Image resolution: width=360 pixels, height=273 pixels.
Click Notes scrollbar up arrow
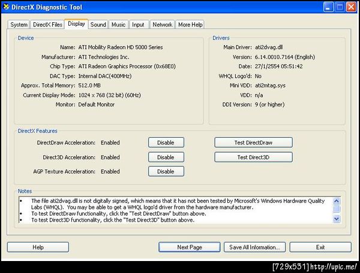(x=337, y=201)
